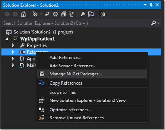Select Optimize references... entry

click(92, 110)
